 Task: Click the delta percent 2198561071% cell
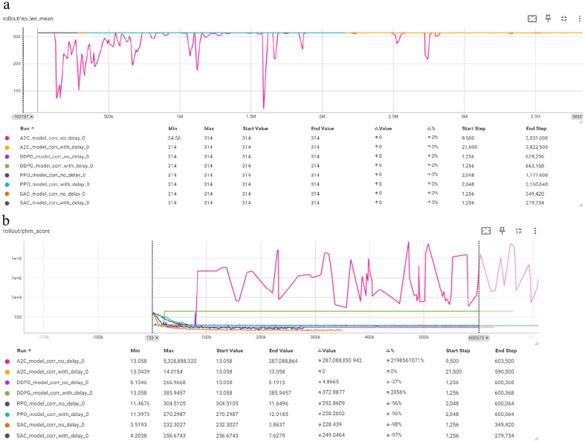[x=405, y=361]
